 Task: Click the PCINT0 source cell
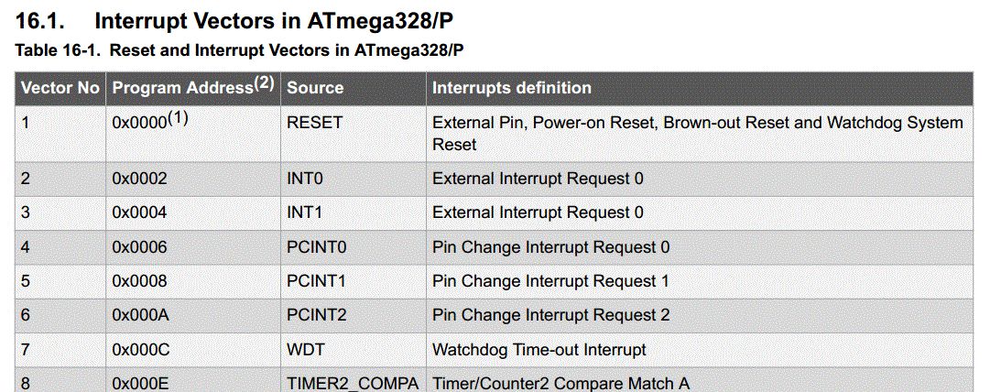(x=316, y=247)
